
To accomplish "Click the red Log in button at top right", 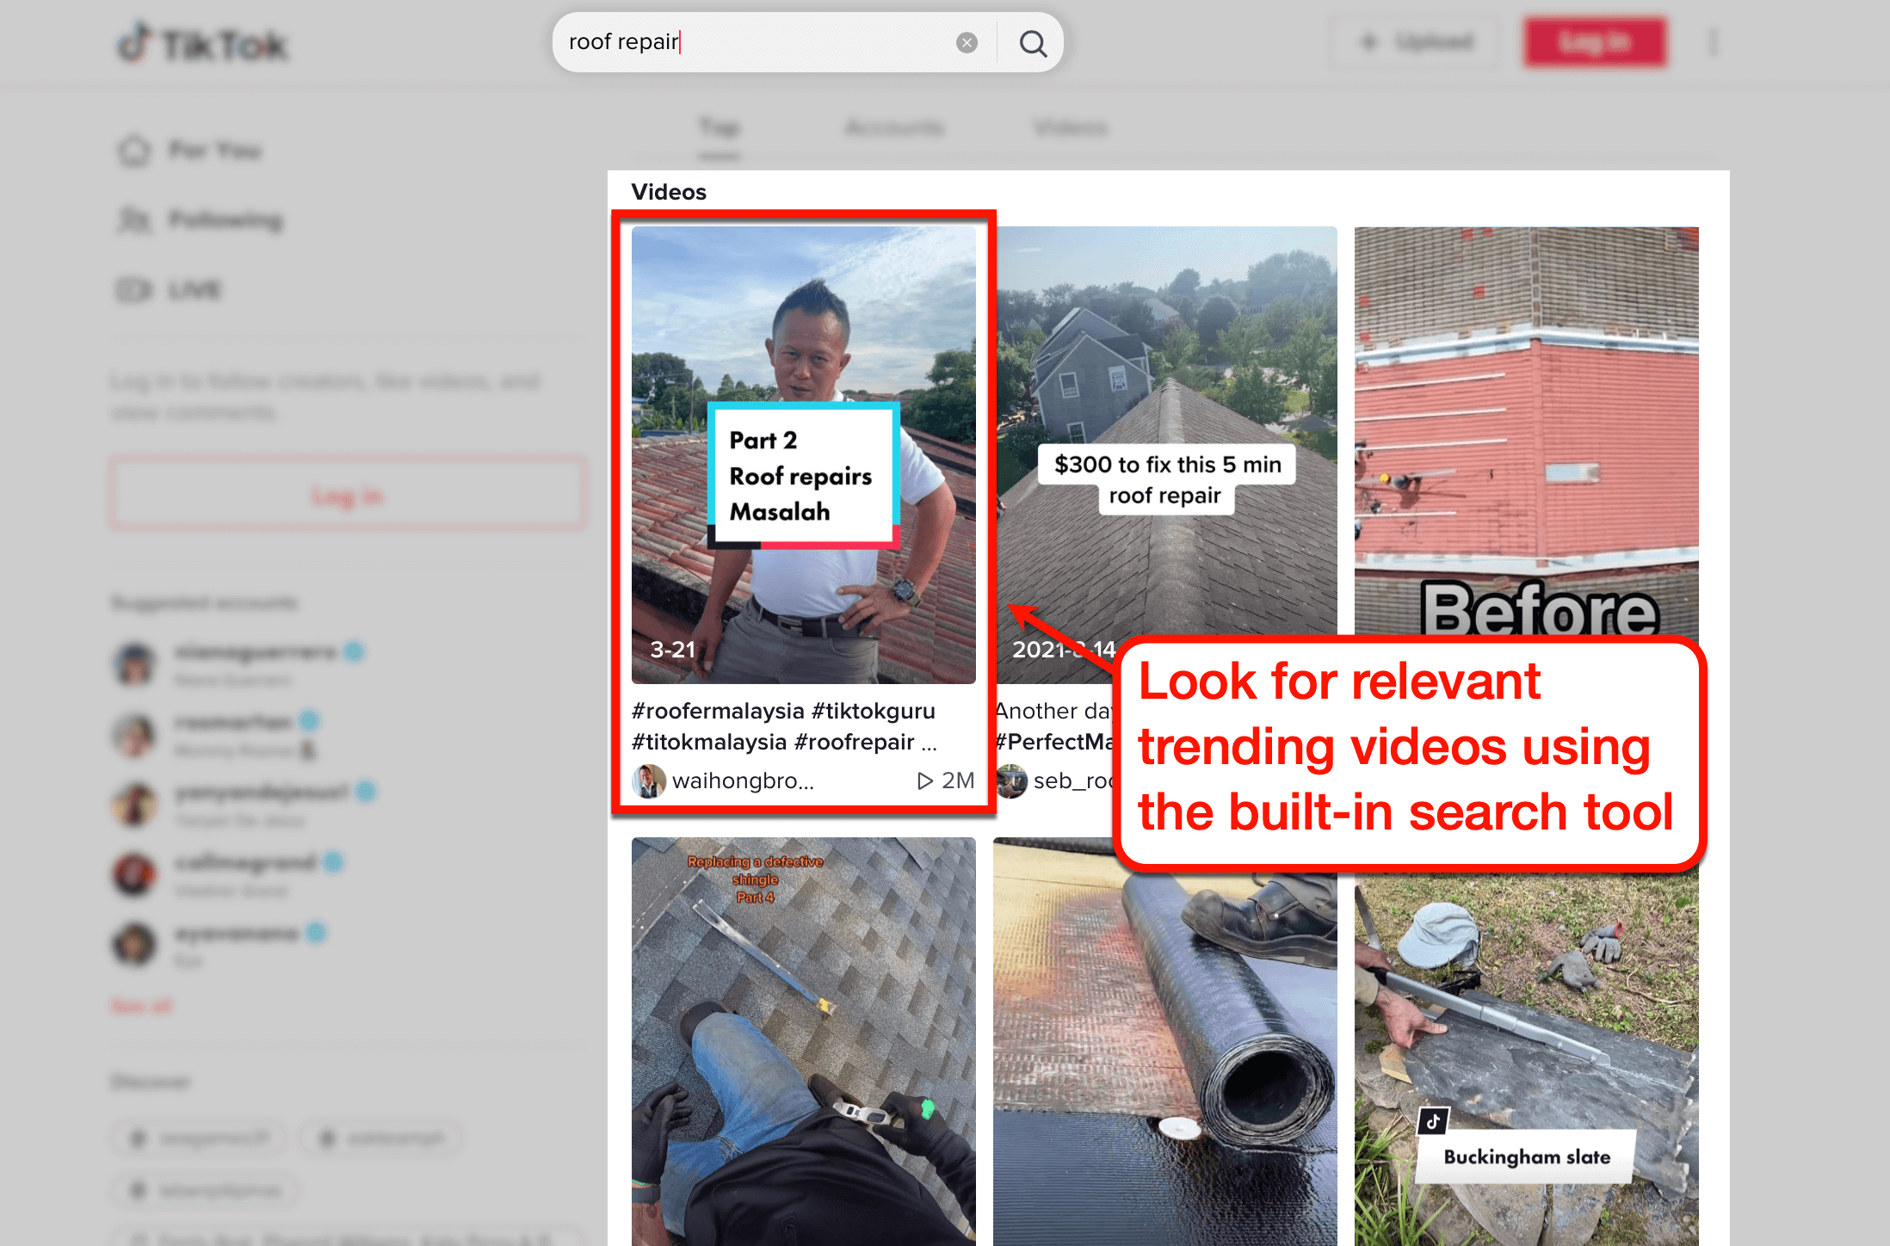I will pyautogui.click(x=1595, y=42).
